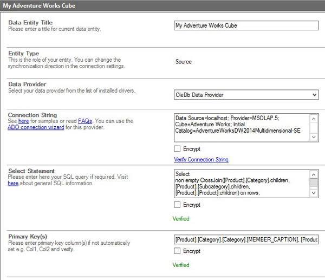This screenshot has height=280, width=325.
Task: Enable Encrypt checkbox under Connection String
Action: [178, 148]
